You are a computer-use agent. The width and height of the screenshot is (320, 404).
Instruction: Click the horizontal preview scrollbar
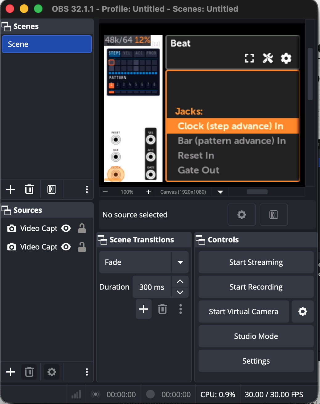(x=257, y=192)
